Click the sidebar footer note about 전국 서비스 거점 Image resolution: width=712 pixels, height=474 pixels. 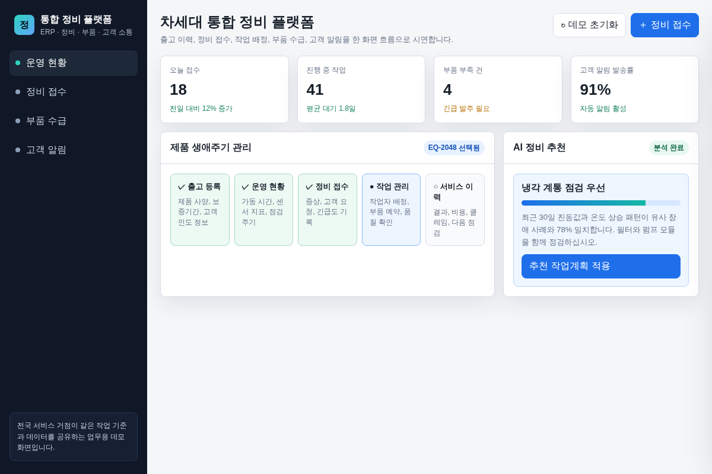74,437
